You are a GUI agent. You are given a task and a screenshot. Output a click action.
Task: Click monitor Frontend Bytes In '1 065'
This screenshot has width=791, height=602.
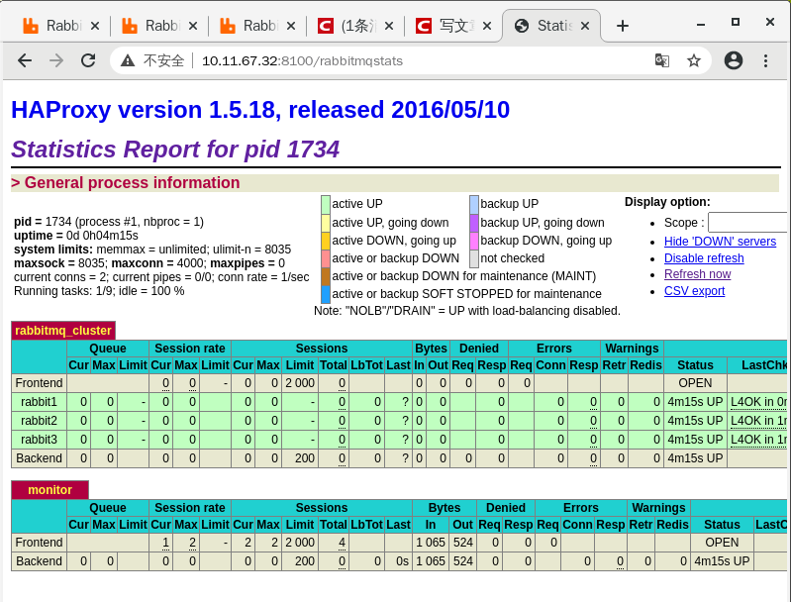pos(431,543)
